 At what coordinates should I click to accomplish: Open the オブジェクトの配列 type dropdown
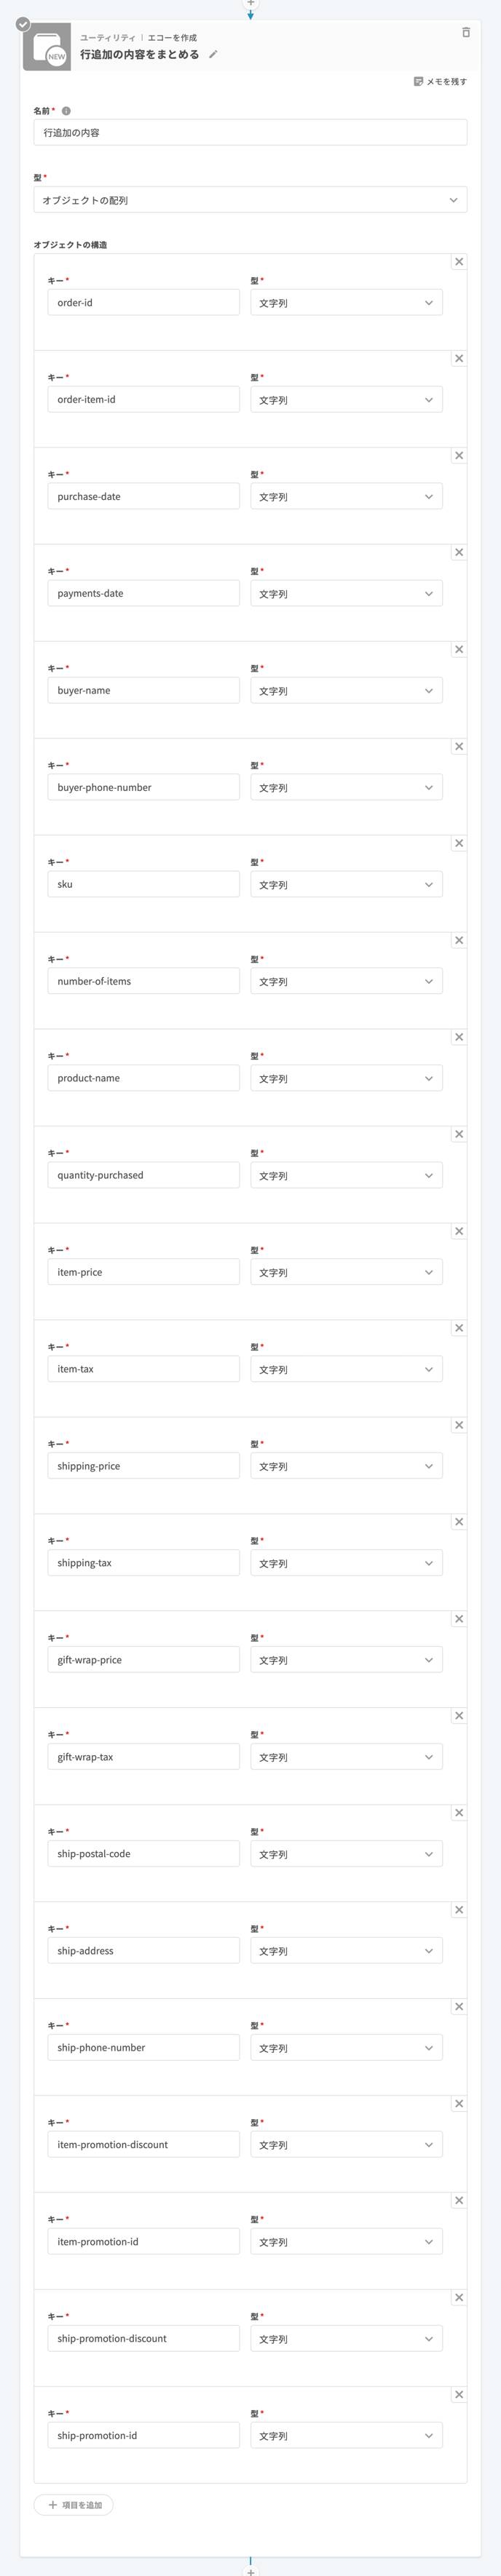tap(250, 200)
